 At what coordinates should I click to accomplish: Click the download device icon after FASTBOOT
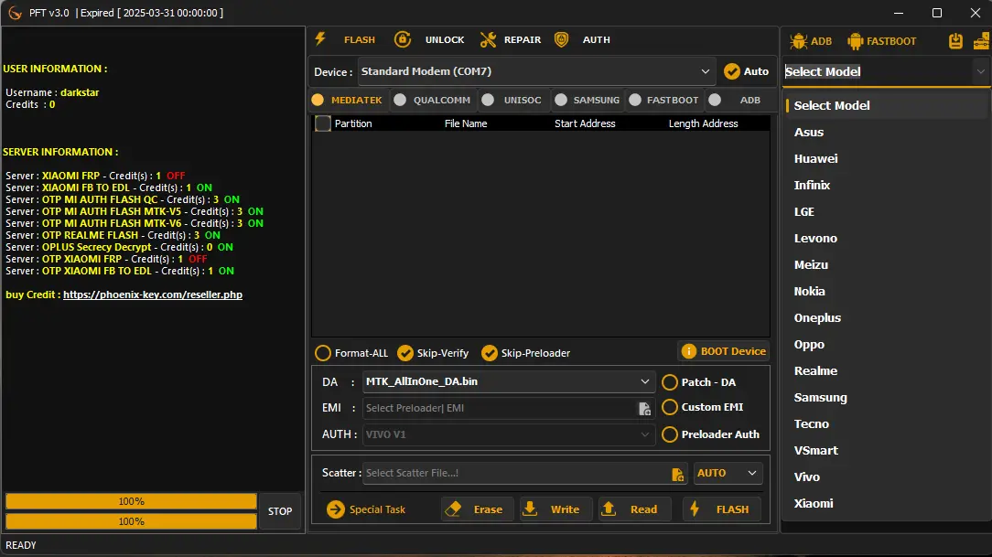(955, 41)
